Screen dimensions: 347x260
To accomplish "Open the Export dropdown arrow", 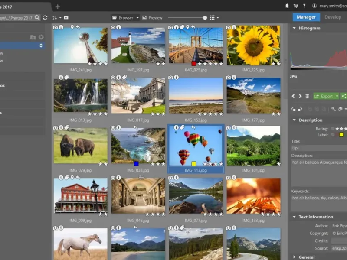I will point(337,96).
